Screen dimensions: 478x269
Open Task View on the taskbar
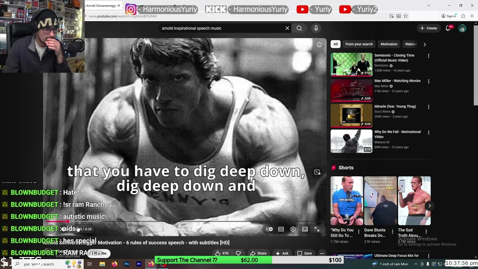pos(90,264)
